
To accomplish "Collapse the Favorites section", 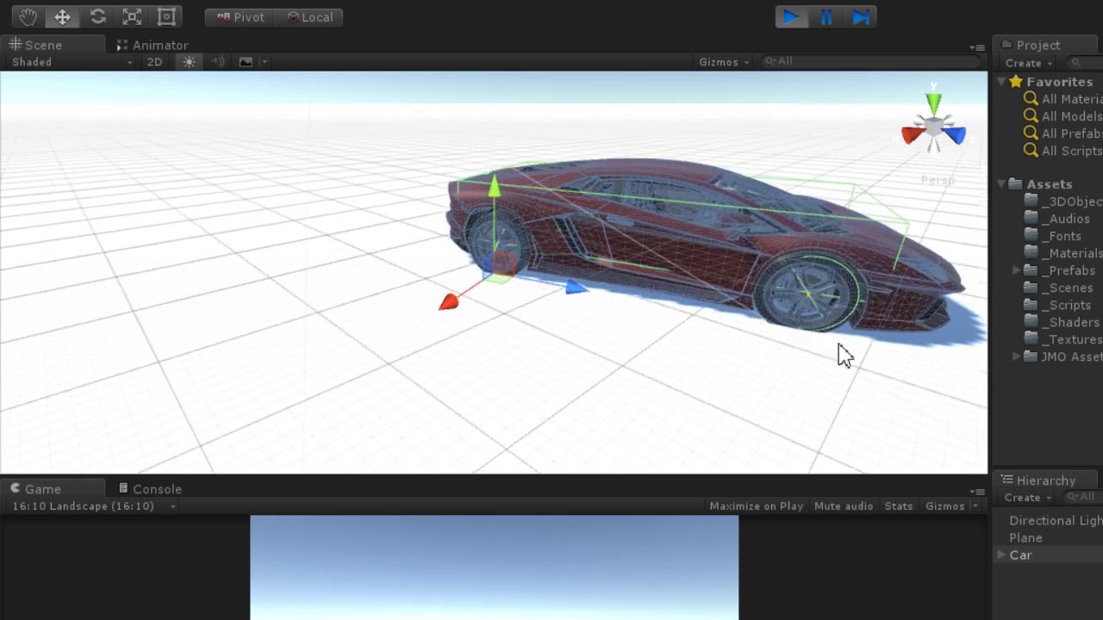I will [x=1001, y=82].
